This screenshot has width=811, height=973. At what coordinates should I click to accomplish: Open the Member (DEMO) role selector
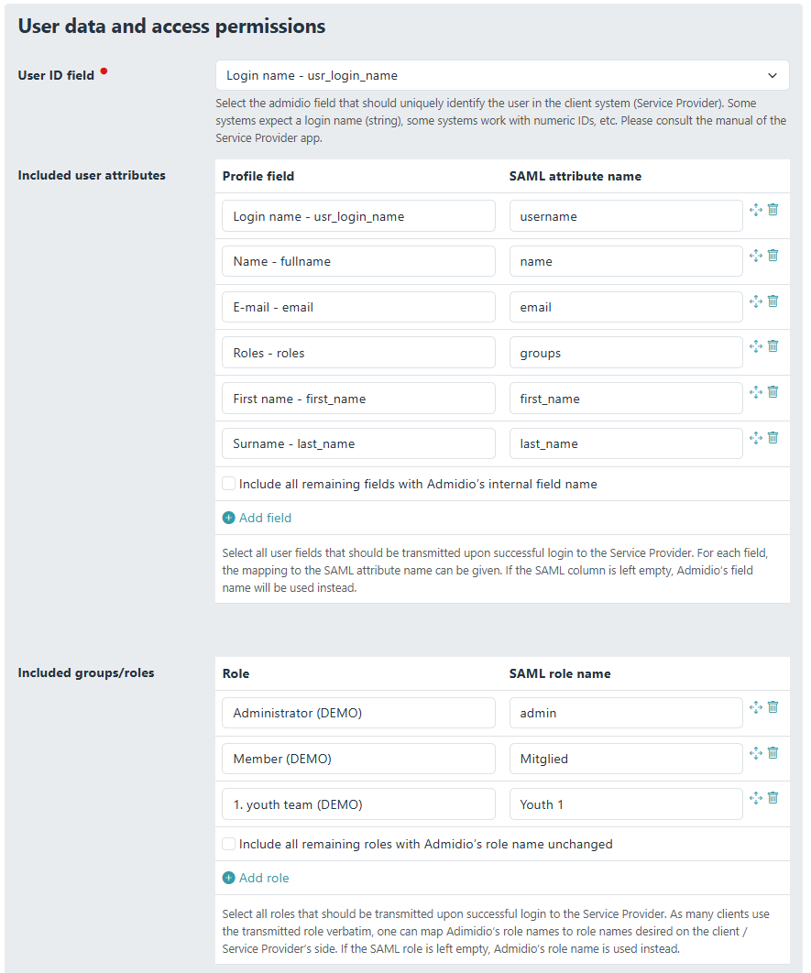[x=358, y=759]
